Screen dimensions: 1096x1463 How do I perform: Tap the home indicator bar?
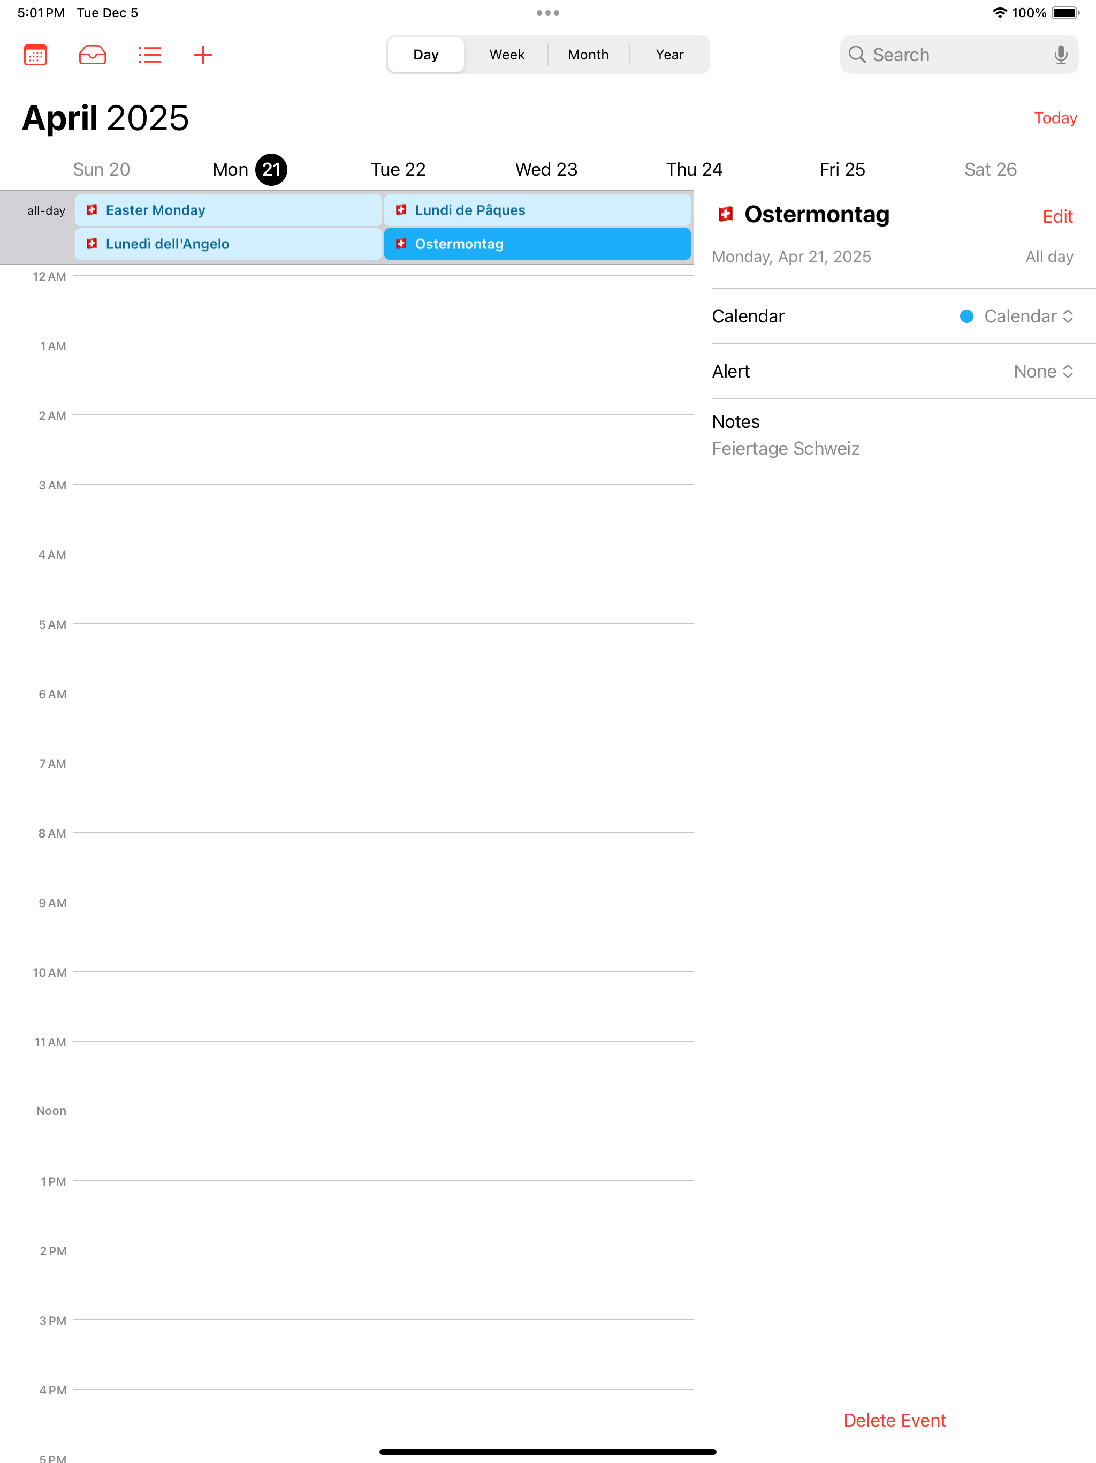548,1452
